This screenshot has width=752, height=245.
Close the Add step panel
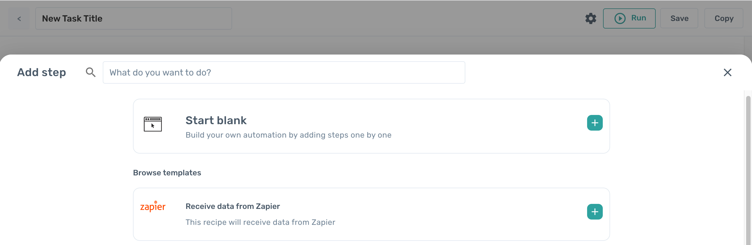pos(727,72)
